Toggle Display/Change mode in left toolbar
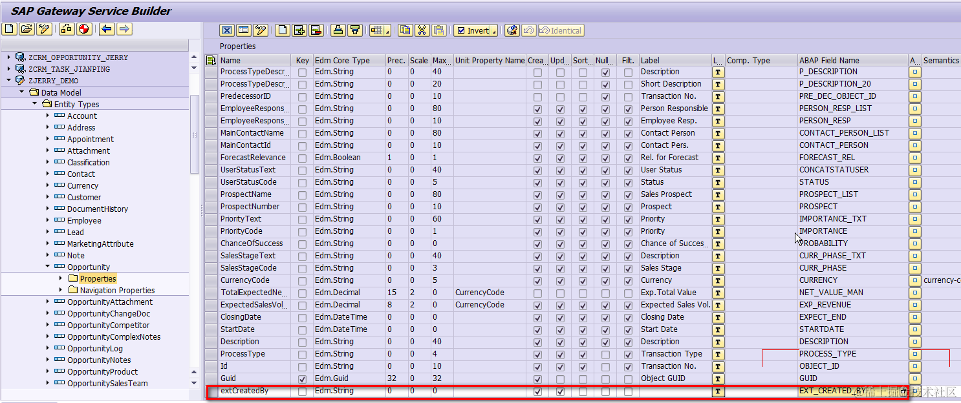The image size is (961, 403). tap(44, 29)
